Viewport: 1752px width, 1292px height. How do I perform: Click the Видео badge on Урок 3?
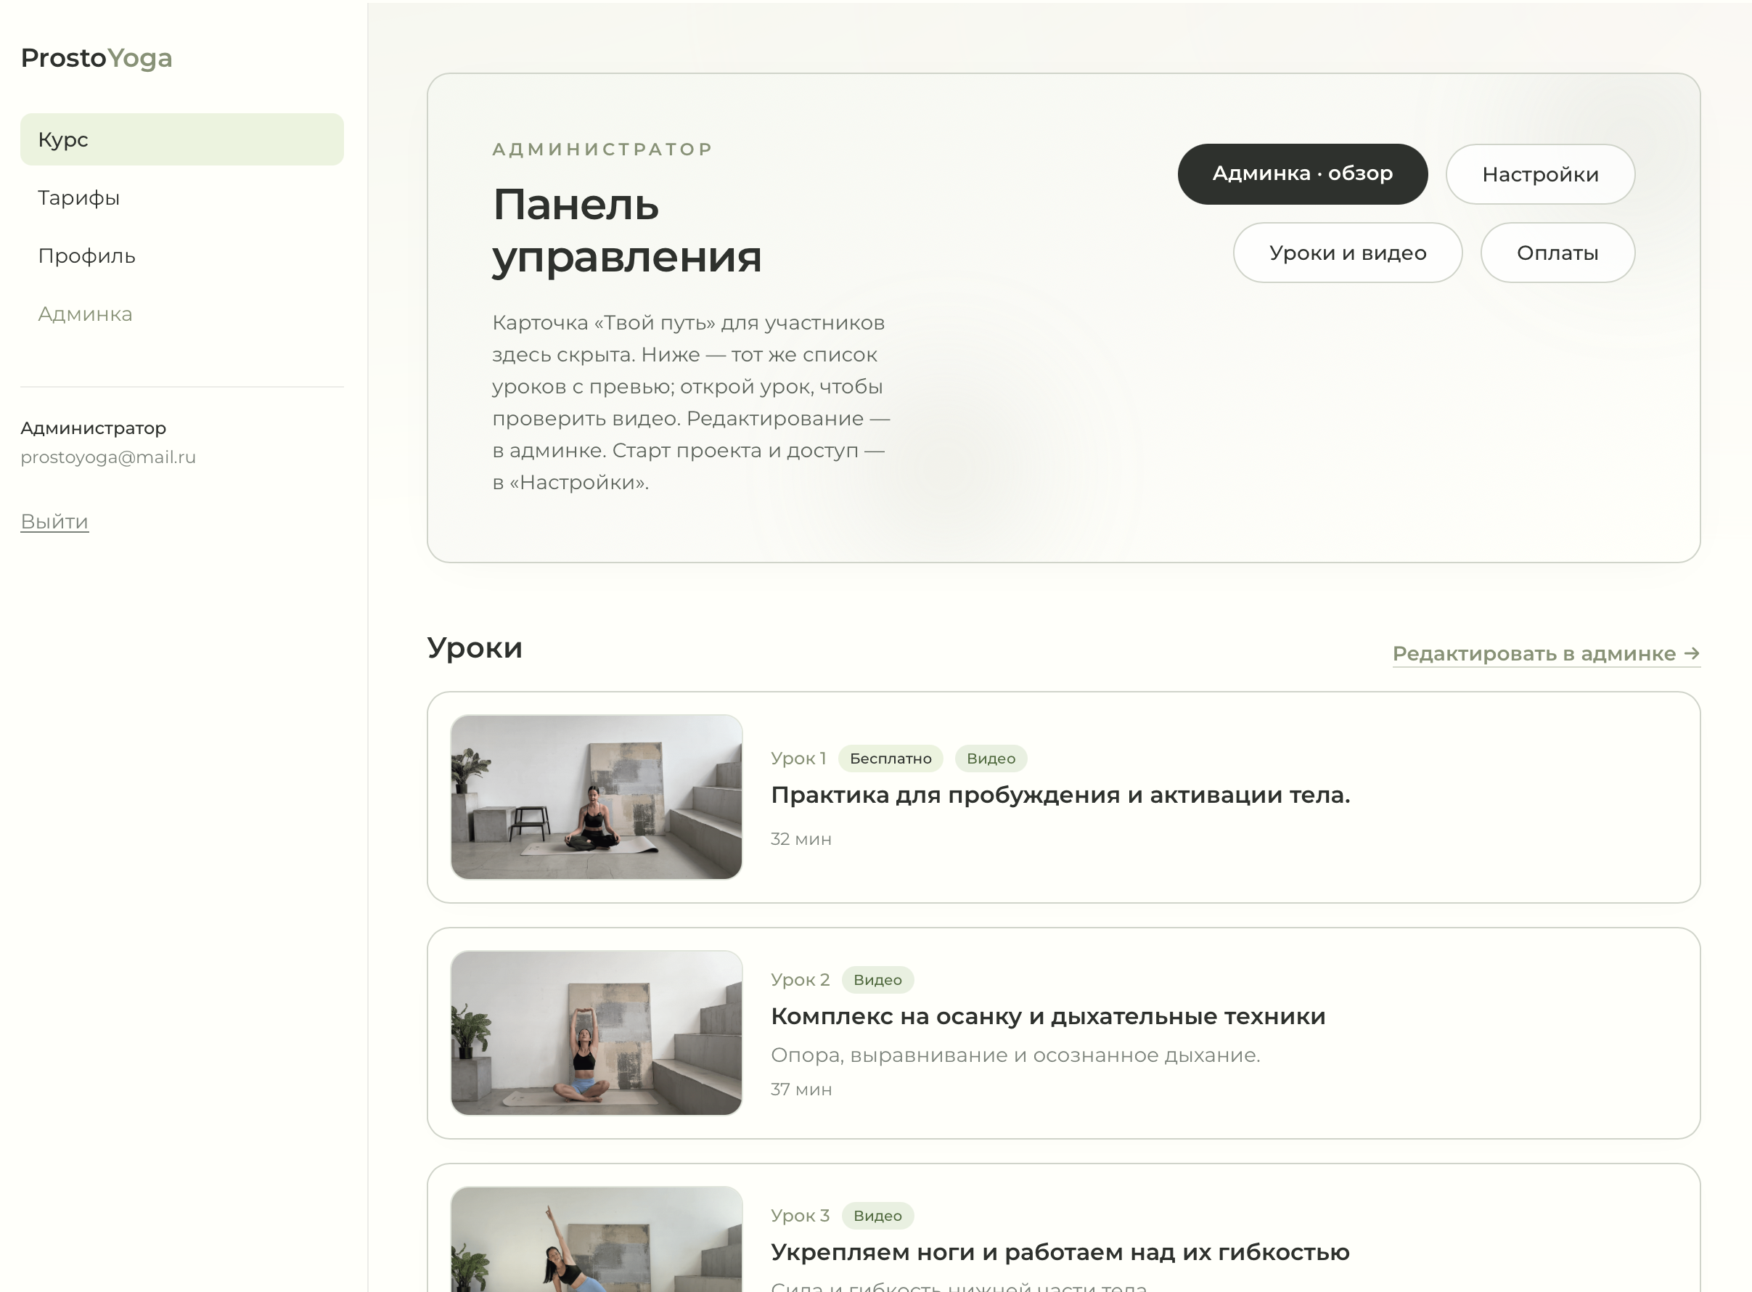click(x=877, y=1216)
